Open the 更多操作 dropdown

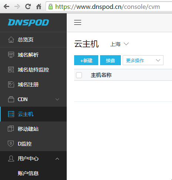point(143,60)
